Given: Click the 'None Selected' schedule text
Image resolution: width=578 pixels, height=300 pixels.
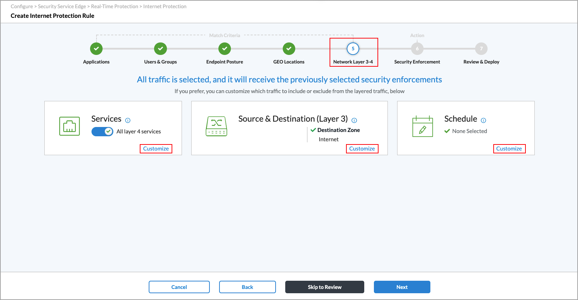Looking at the screenshot, I should point(469,131).
